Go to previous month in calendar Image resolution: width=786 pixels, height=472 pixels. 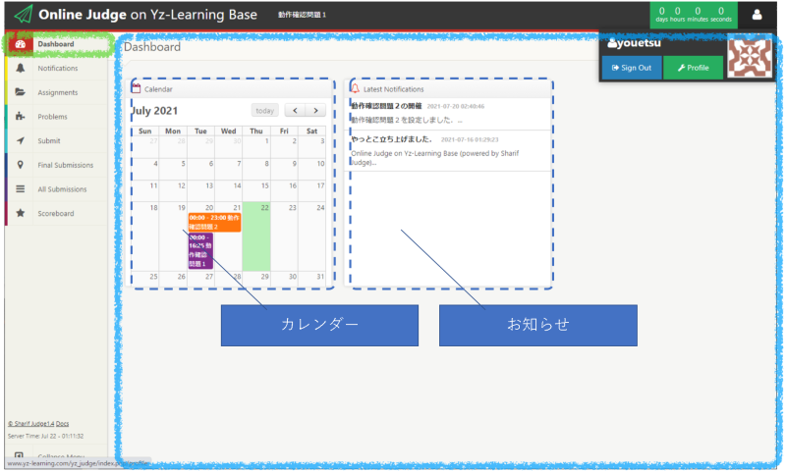click(x=296, y=111)
